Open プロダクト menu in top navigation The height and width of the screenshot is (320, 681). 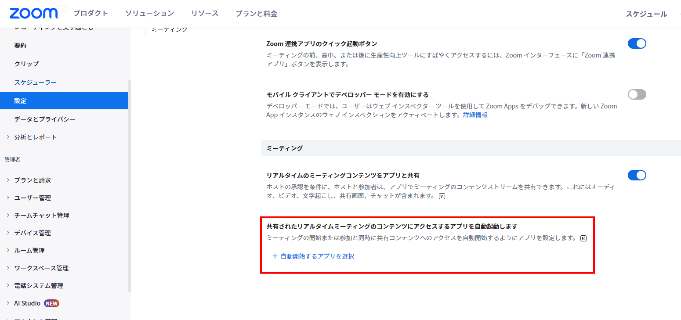[91, 14]
